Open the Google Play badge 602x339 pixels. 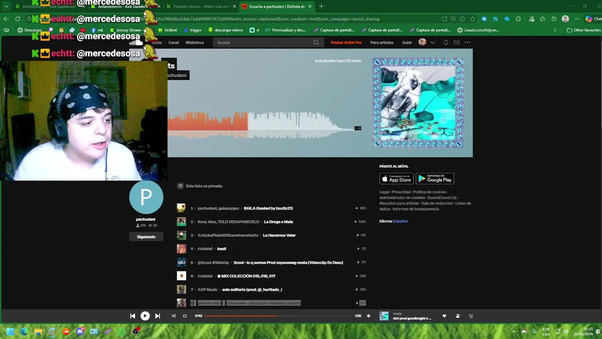[435, 178]
